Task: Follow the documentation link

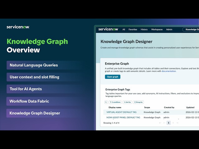Action: tap(169, 71)
